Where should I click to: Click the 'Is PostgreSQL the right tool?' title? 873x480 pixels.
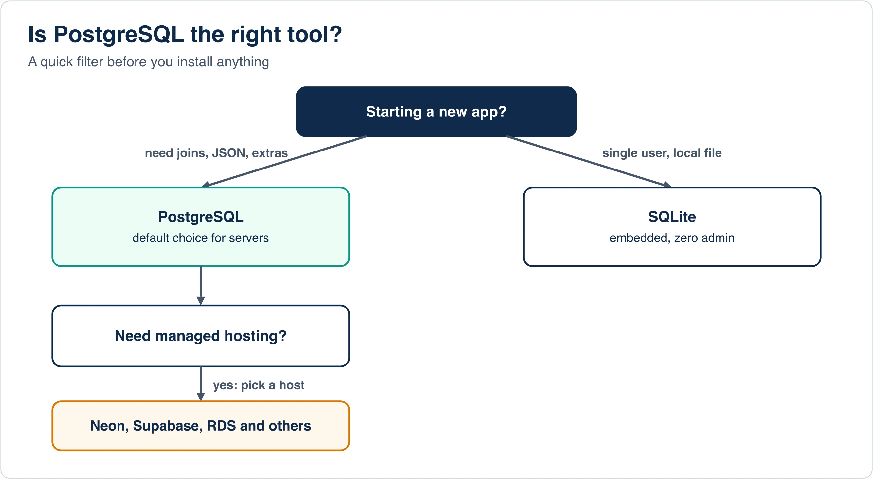point(185,35)
